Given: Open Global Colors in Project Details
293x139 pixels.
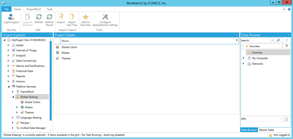Looking at the screenshot, I should (69, 47).
